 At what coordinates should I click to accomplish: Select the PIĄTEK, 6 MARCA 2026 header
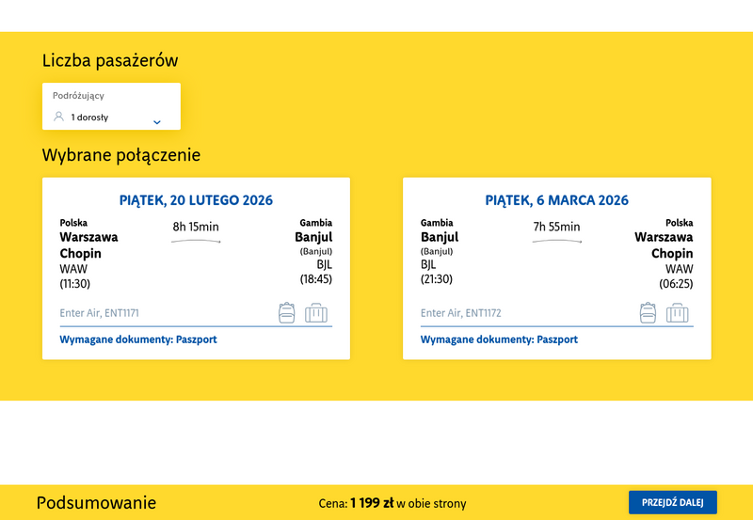click(557, 200)
